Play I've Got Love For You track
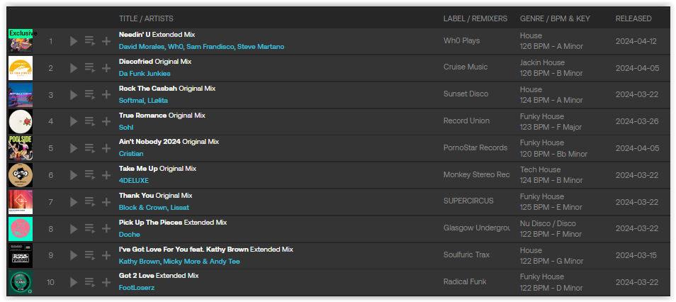Viewport: 676px width, 302px height. click(74, 255)
